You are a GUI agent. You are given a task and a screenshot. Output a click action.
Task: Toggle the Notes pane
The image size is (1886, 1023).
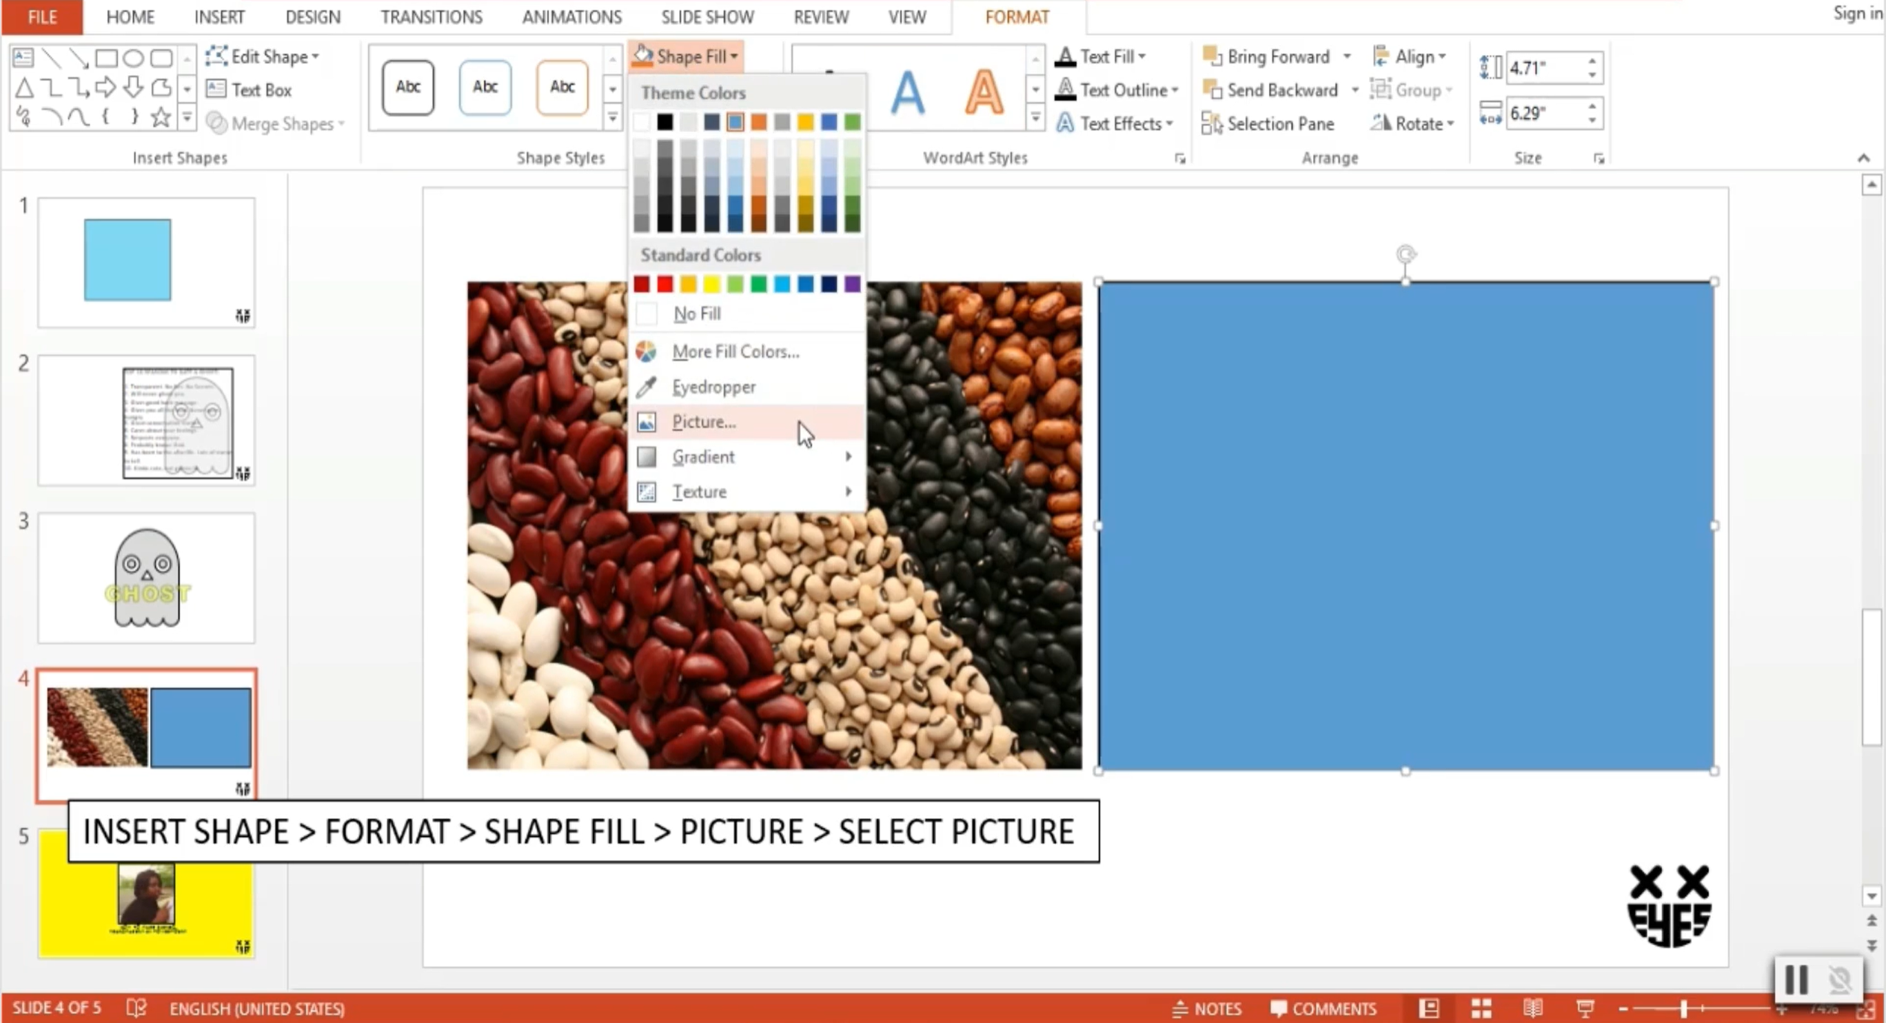click(1207, 1009)
